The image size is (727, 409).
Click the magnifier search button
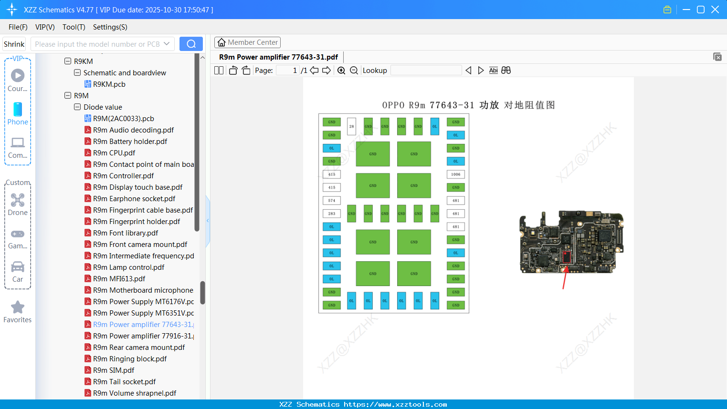(x=191, y=44)
